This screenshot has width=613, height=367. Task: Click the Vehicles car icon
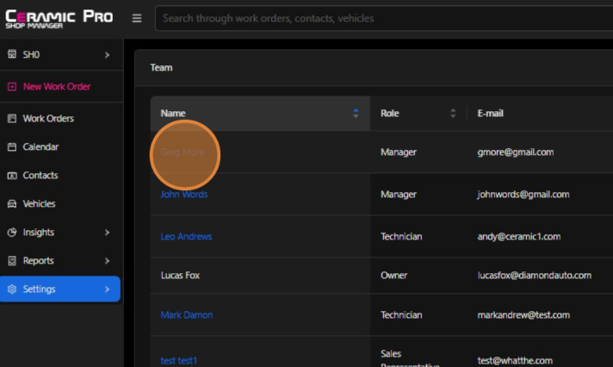[x=12, y=204]
